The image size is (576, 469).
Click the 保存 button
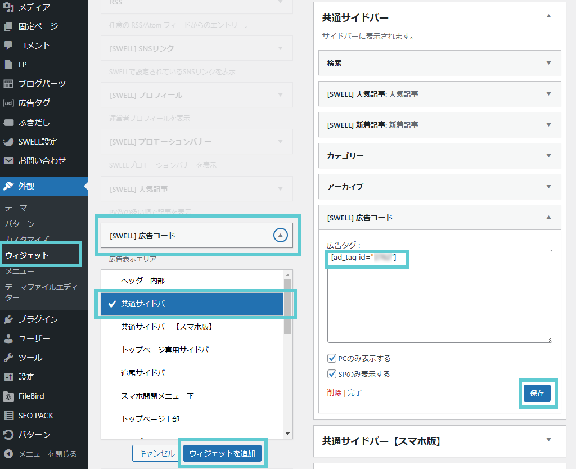tap(537, 393)
